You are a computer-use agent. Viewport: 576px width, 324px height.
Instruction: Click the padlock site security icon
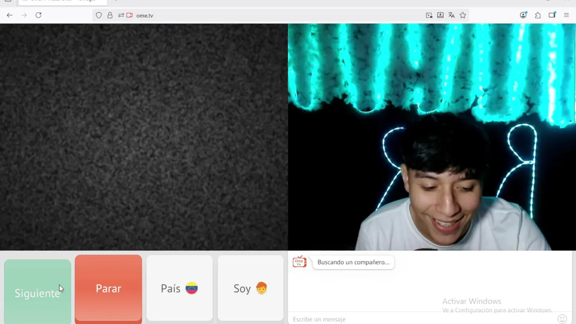click(110, 15)
